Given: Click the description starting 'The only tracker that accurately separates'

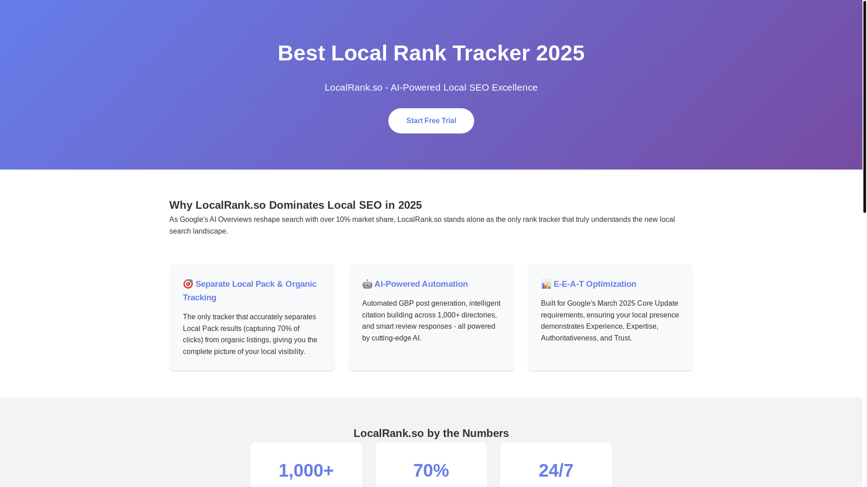Looking at the screenshot, I should pos(251,334).
